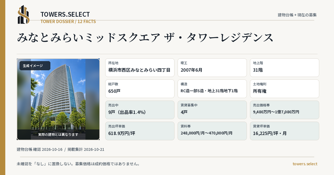Open the 構造 RC造一部S造 card
This screenshot has height=175, width=334.
(212, 89)
